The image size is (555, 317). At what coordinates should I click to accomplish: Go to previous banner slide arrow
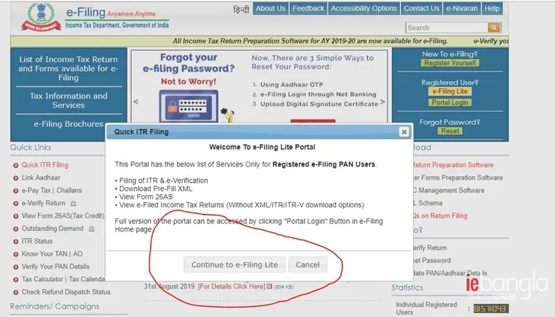coord(136,102)
